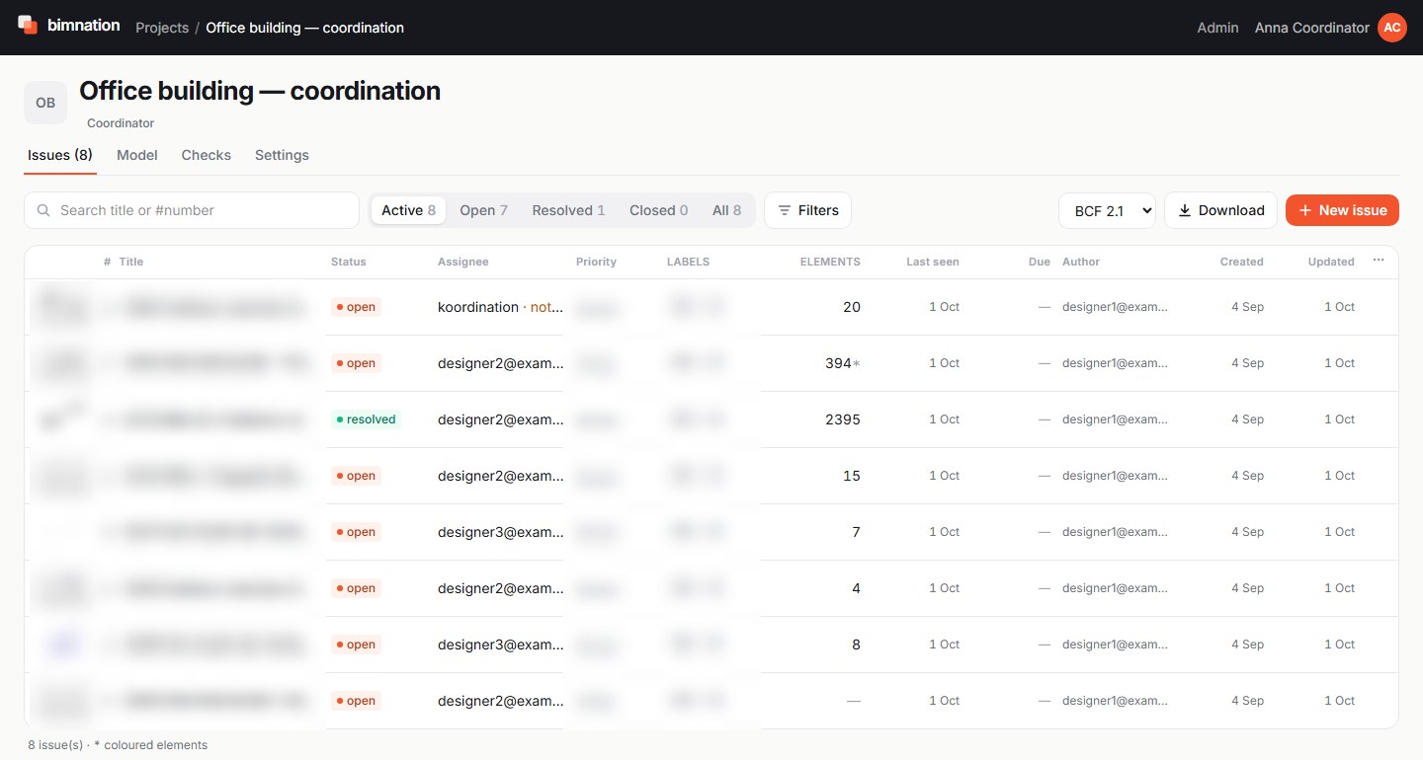Create a New issue with the plus button

tap(1342, 210)
